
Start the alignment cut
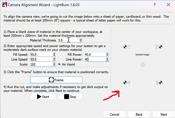[43, 97]
